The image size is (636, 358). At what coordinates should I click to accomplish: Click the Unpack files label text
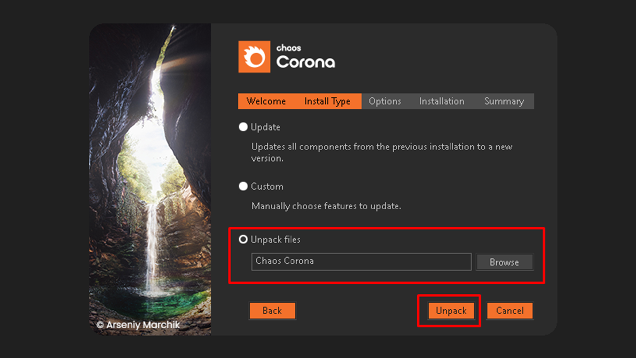276,239
